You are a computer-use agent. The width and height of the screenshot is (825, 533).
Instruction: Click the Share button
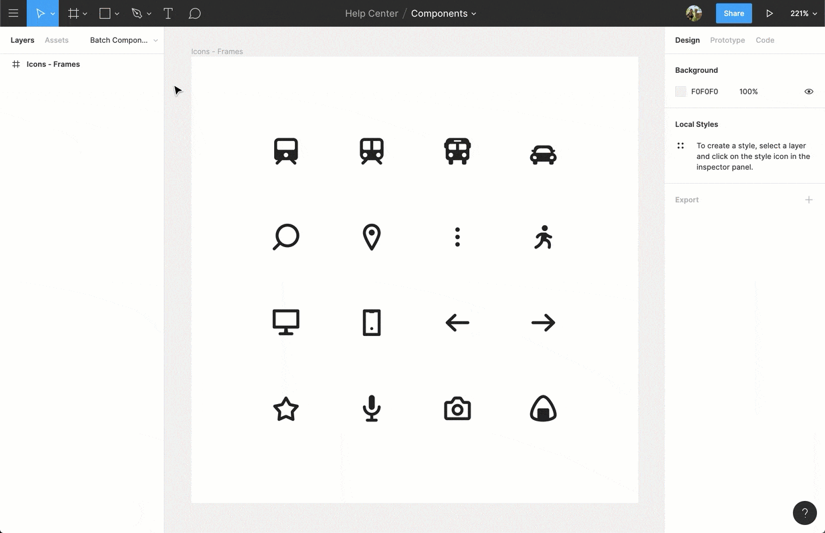point(733,13)
